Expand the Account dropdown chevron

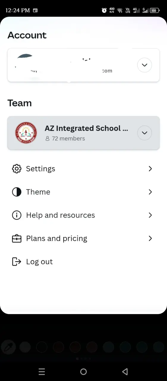click(145, 65)
